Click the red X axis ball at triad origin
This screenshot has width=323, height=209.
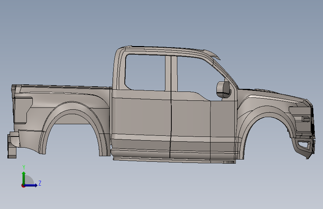pos(23,186)
